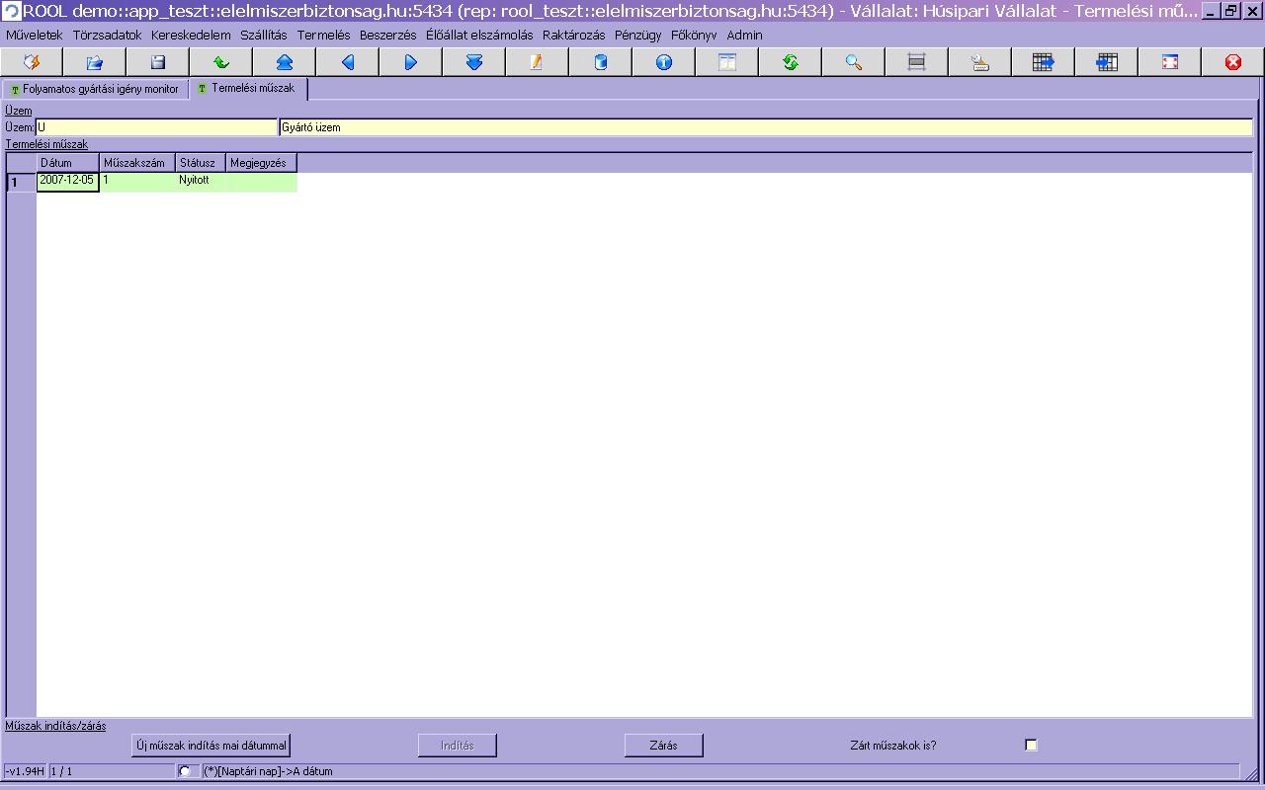Select the 2007-12-05 date cell
This screenshot has height=790, width=1265.
tap(68, 182)
